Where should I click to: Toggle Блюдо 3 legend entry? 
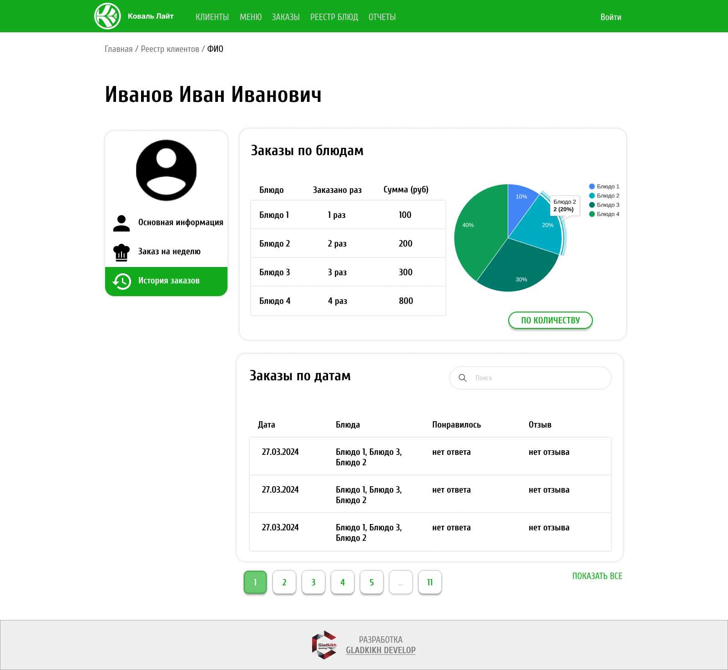[x=604, y=205]
